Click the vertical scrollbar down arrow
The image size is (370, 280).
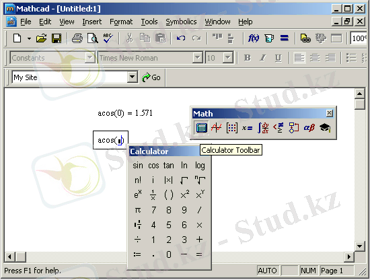(x=360, y=246)
